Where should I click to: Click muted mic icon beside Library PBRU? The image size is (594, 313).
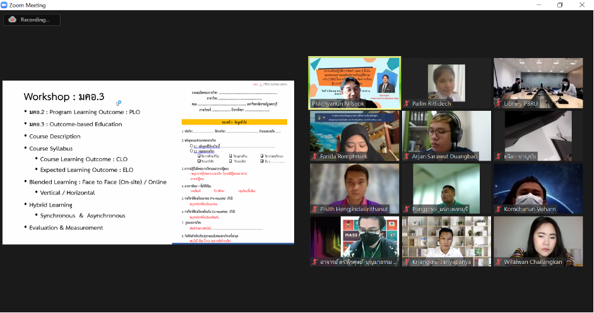point(499,103)
